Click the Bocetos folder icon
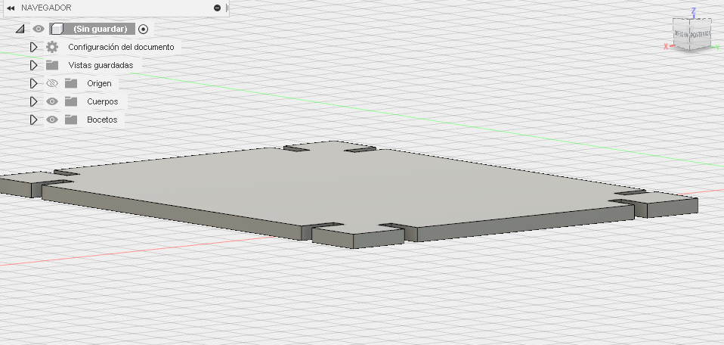The width and height of the screenshot is (724, 345). point(70,120)
